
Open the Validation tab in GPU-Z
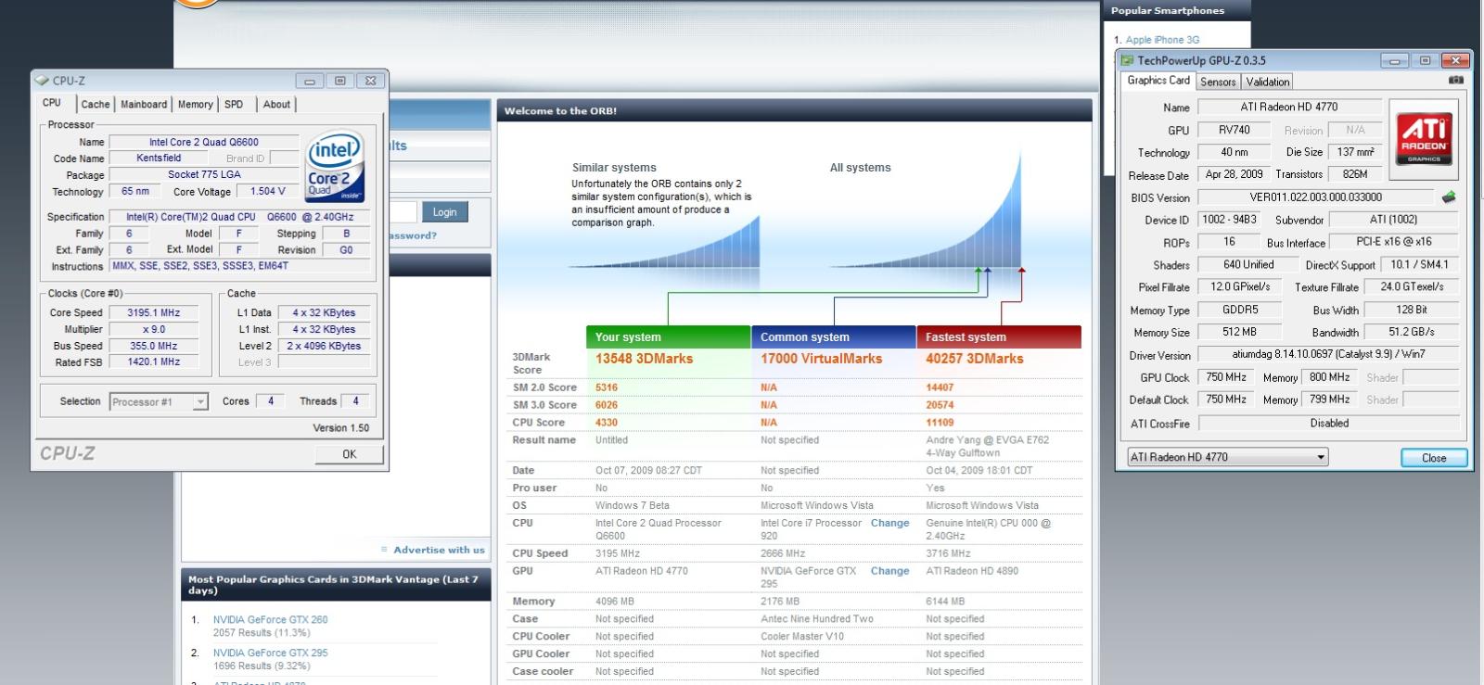tap(1267, 82)
